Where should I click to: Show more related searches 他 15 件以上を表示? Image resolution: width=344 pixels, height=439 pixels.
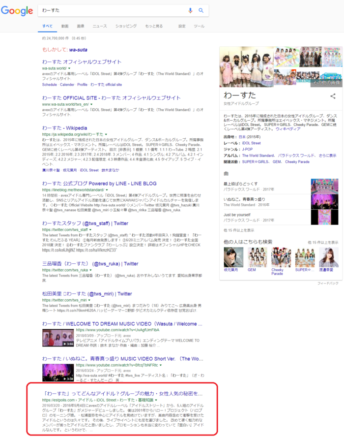pos(323,242)
